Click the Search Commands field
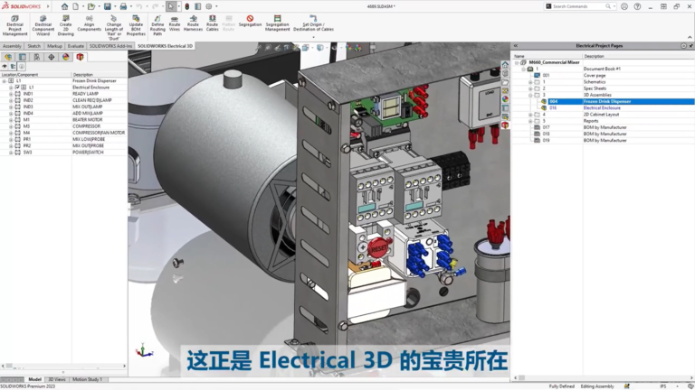This screenshot has width=695, height=390. click(580, 6)
